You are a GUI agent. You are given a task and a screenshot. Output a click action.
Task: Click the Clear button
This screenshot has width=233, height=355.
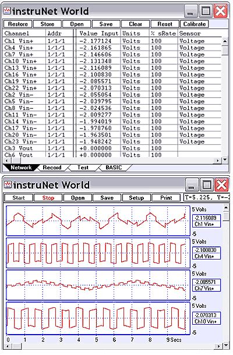pyautogui.click(x=135, y=24)
